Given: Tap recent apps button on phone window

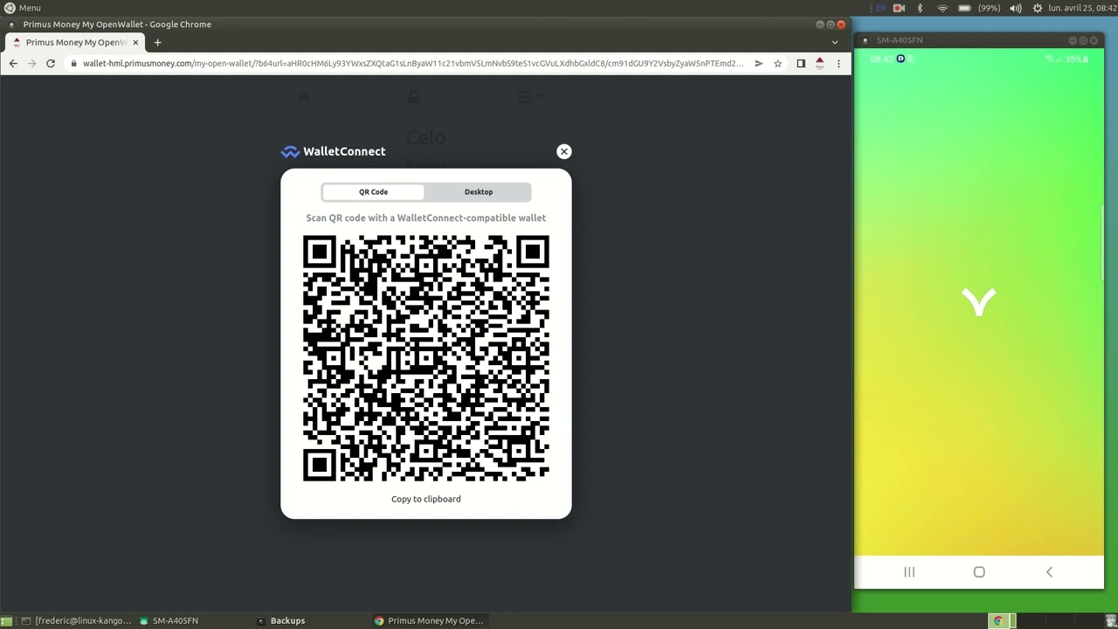Looking at the screenshot, I should [x=909, y=572].
